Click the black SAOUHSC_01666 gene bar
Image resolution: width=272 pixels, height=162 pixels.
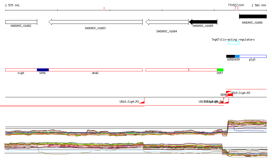coord(253,16)
